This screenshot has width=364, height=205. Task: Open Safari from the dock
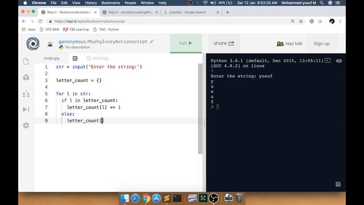(135, 198)
